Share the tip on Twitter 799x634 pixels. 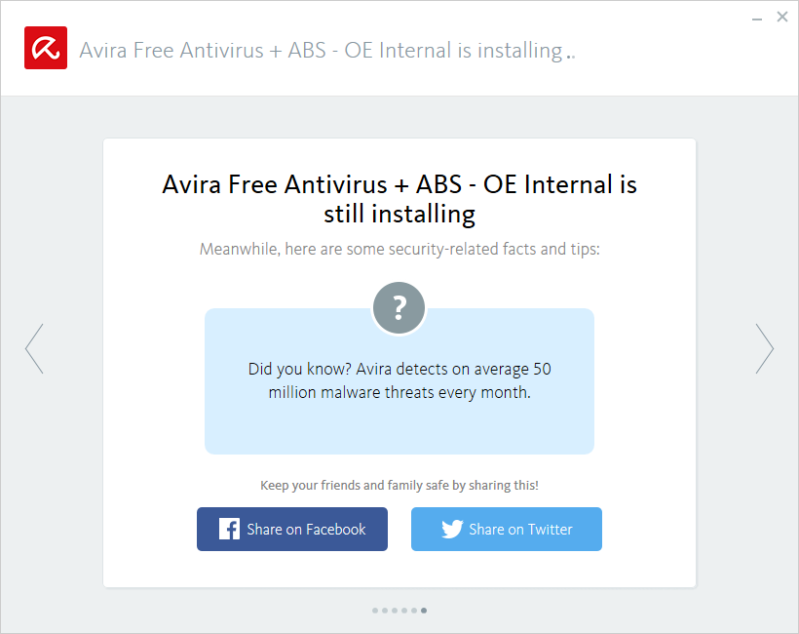506,529
